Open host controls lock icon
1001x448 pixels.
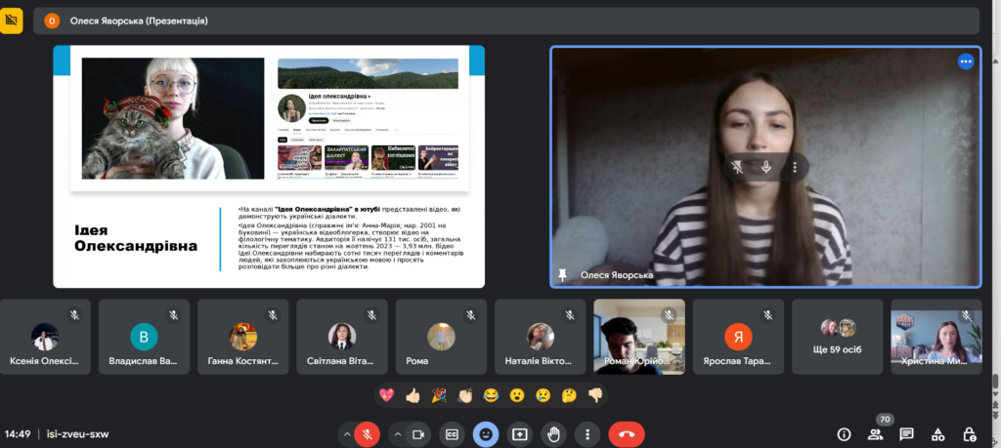coord(969,434)
